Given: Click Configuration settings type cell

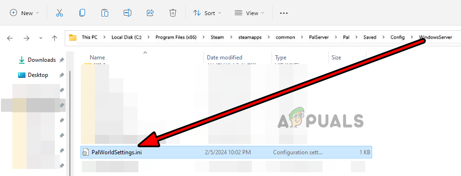Looking at the screenshot, I should [298, 152].
